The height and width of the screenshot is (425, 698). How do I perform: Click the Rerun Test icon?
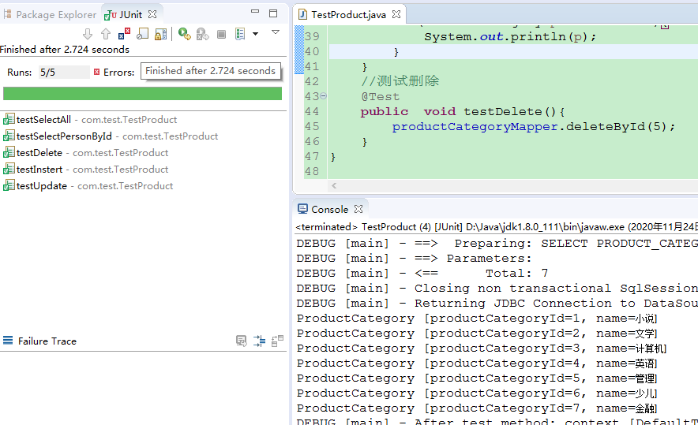point(184,34)
